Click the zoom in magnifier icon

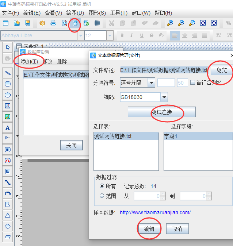170,23
